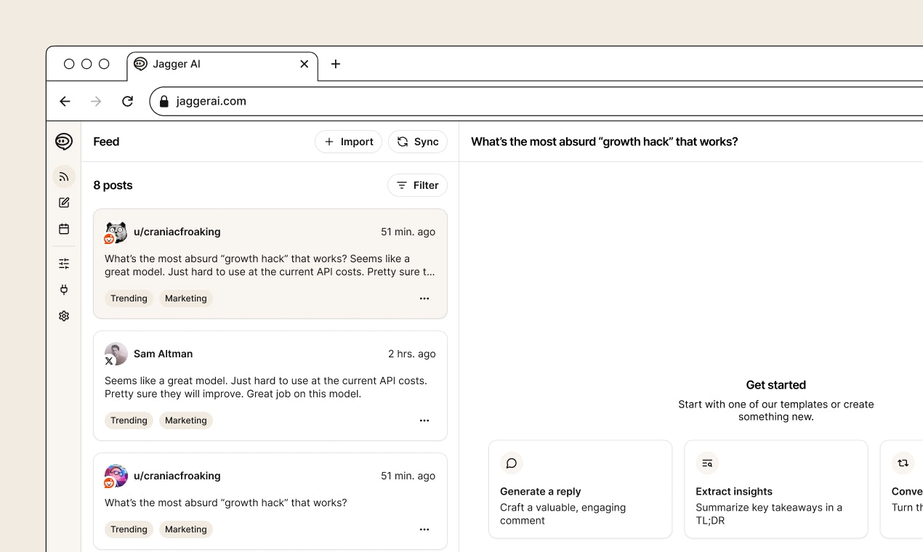Reload the page with browser refresh icon
Image resolution: width=923 pixels, height=552 pixels.
pos(127,101)
